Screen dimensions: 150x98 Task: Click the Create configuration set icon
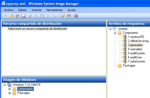click(x=69, y=16)
